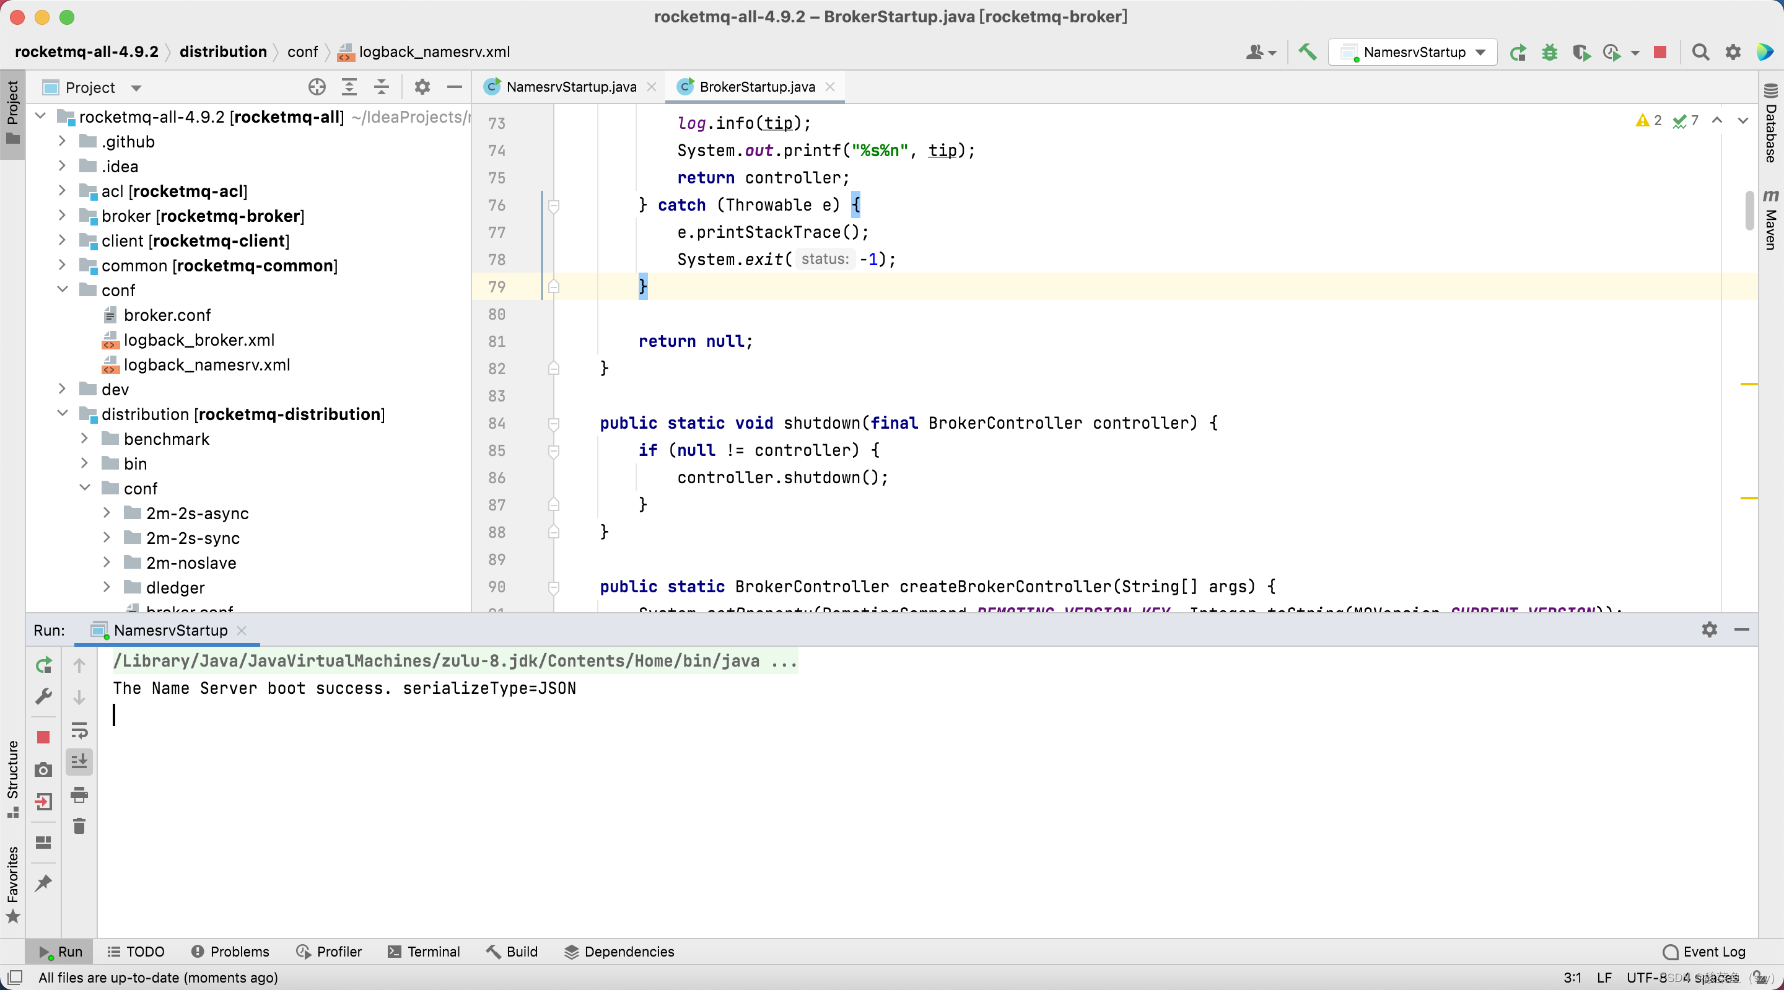This screenshot has height=990, width=1784.
Task: Click the trash icon to clear console
Action: [79, 826]
